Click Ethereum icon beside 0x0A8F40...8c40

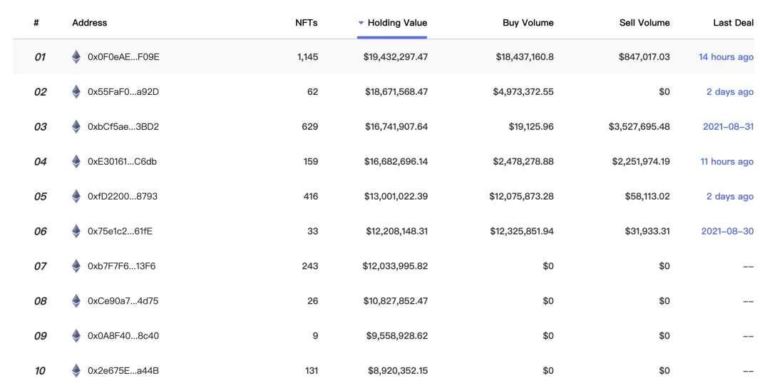[x=76, y=336]
